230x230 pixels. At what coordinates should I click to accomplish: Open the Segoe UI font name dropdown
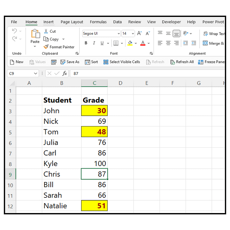click(119, 34)
